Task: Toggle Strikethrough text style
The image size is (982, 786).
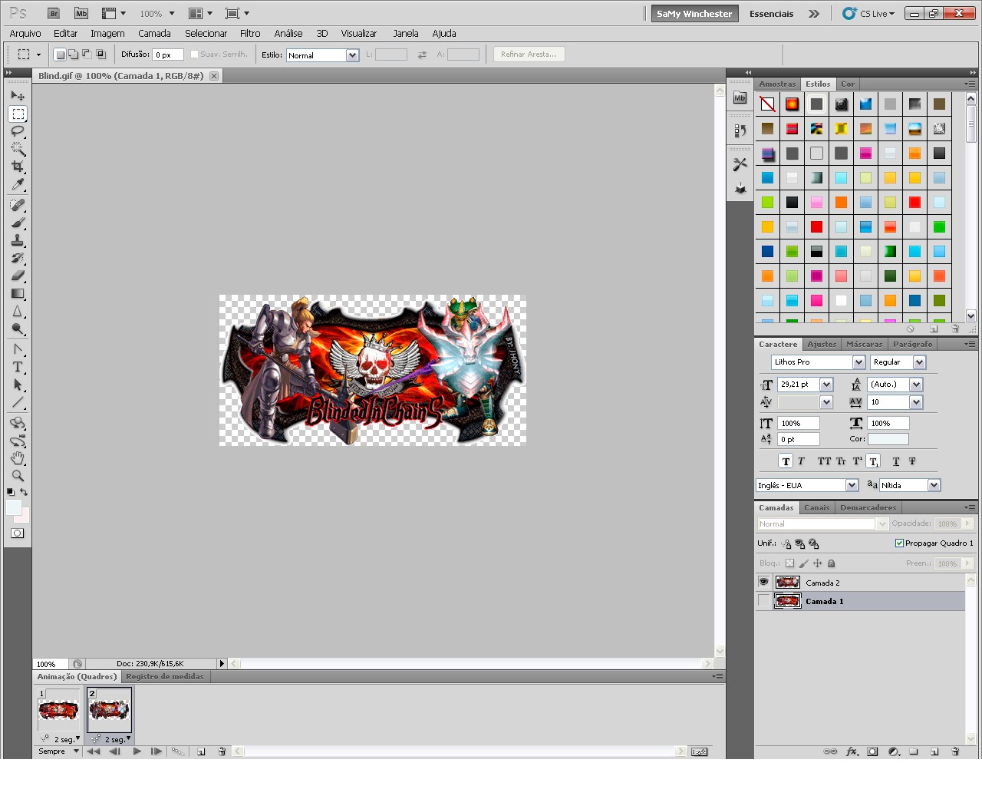Action: [912, 461]
